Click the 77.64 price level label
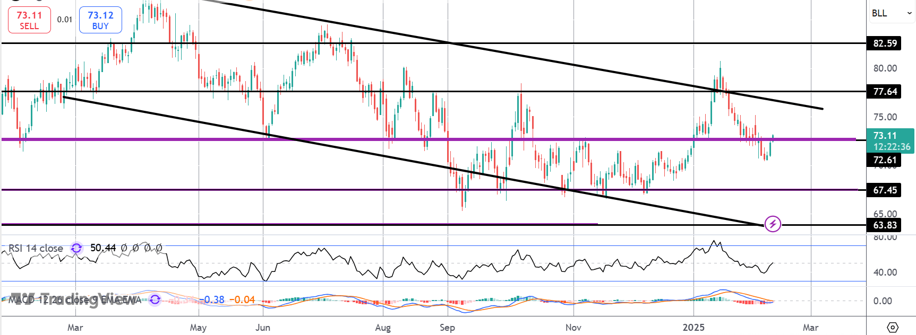The height and width of the screenshot is (335, 916). point(884,92)
